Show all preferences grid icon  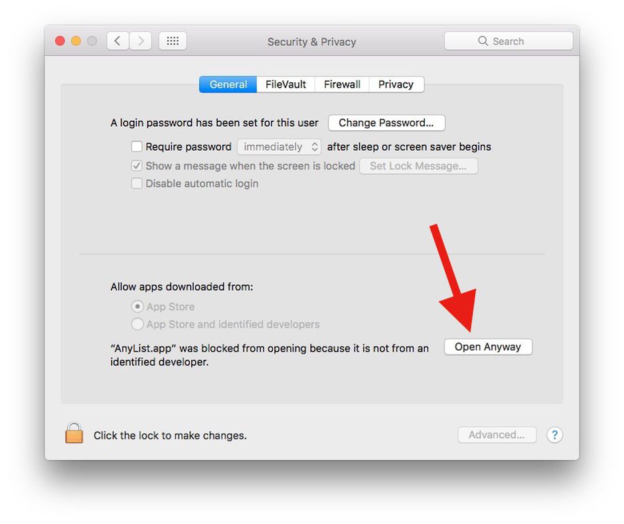pos(173,41)
